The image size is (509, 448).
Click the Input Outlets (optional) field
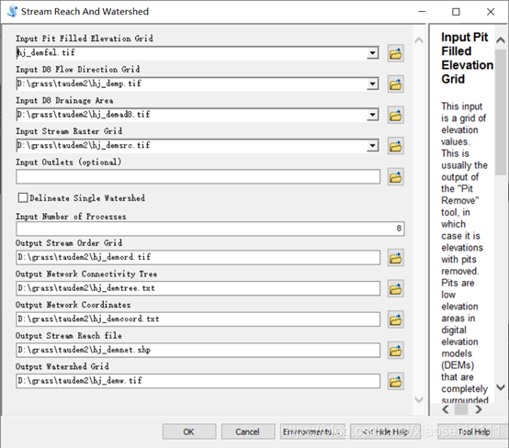(x=198, y=176)
